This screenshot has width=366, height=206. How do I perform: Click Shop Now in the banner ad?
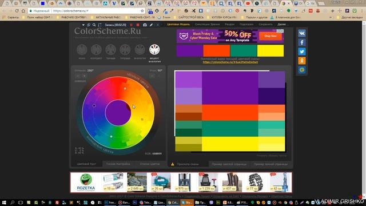pos(270,36)
